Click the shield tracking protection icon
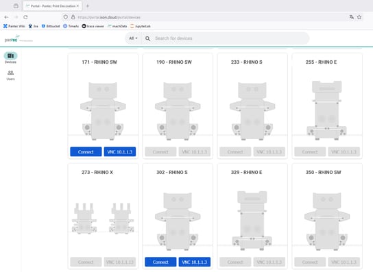 [x=66, y=17]
